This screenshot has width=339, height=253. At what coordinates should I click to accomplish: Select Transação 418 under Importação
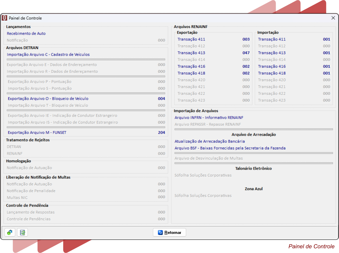(272, 73)
